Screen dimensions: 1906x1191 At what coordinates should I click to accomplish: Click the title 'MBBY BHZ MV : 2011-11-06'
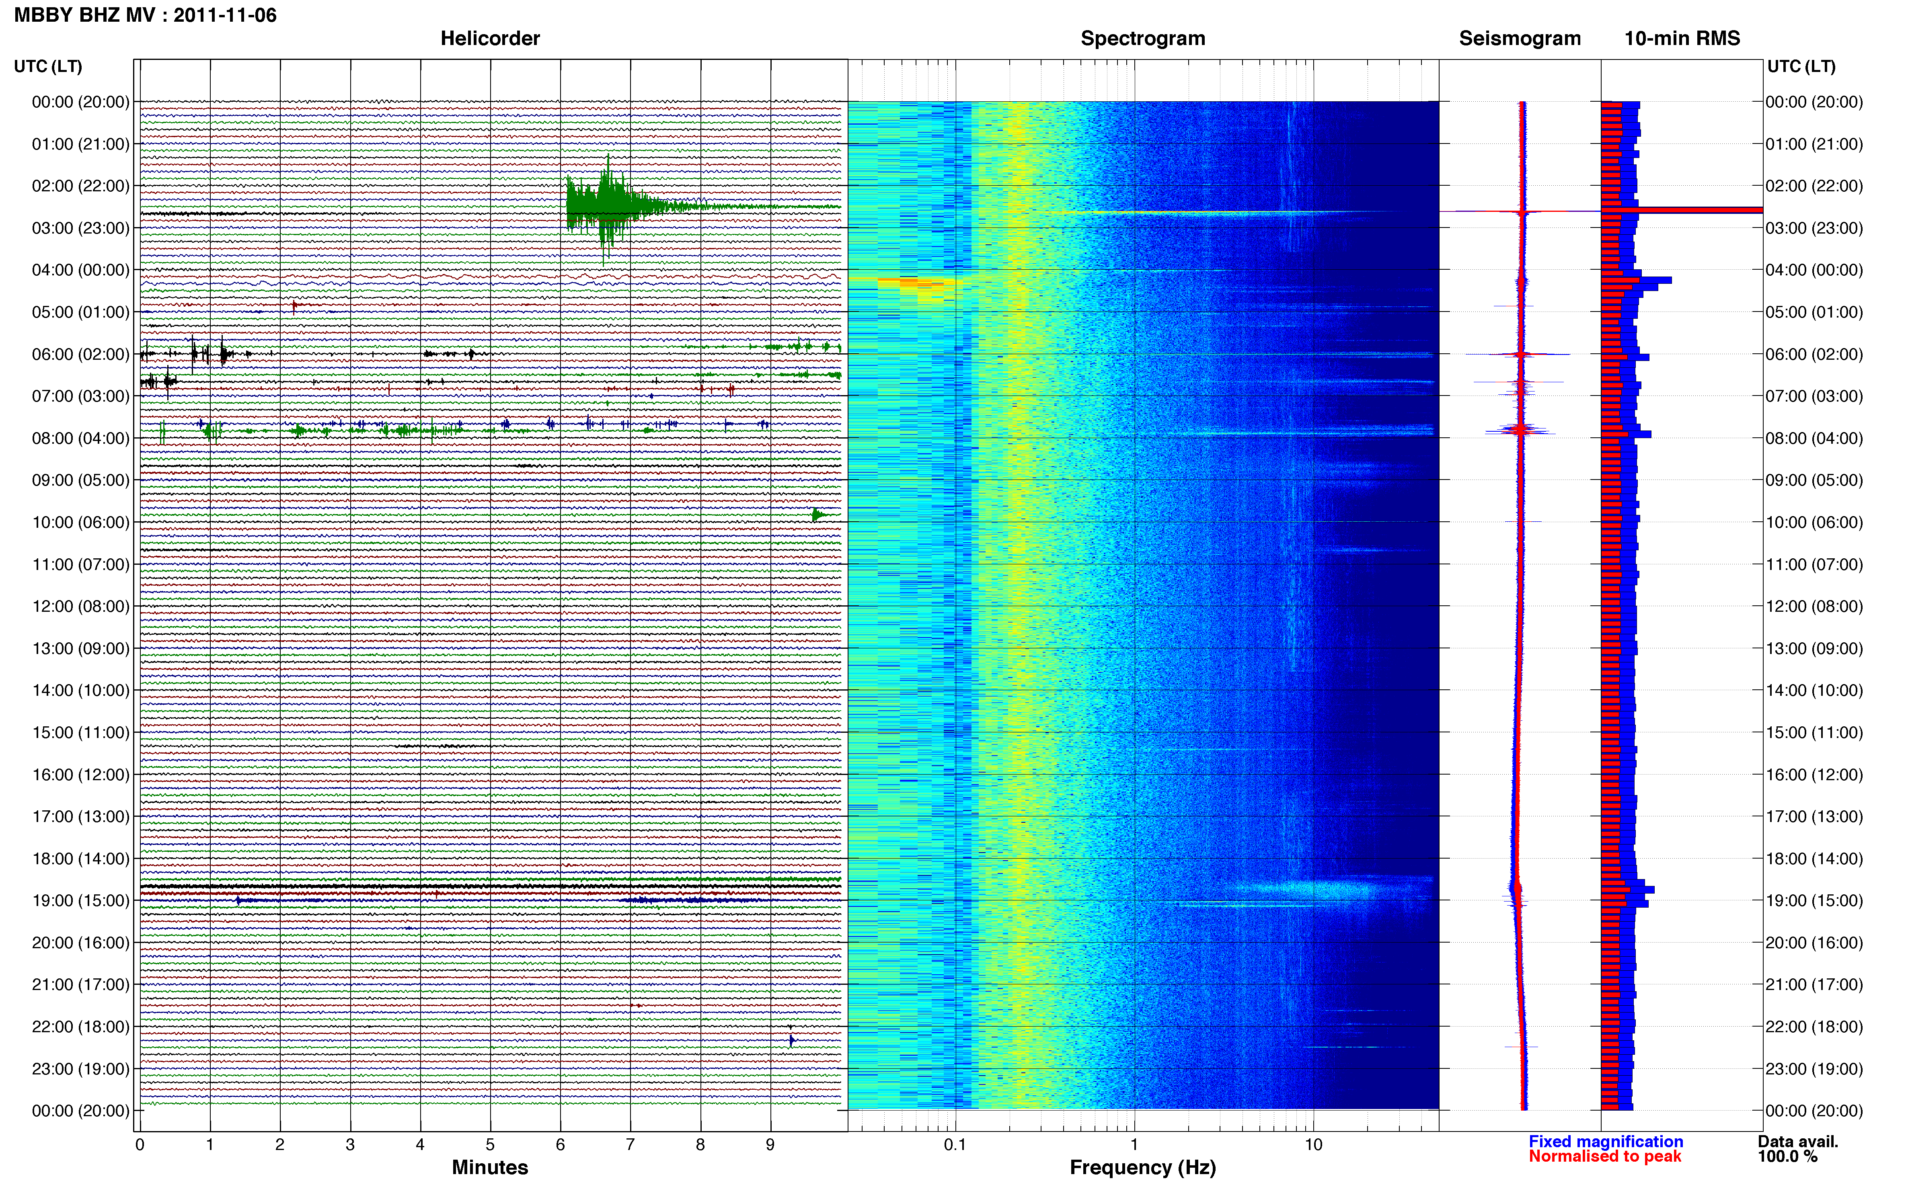pos(145,15)
